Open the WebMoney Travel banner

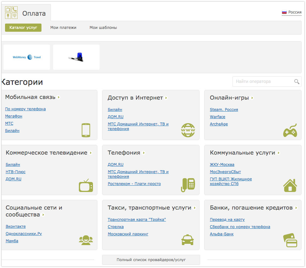(x=27, y=57)
